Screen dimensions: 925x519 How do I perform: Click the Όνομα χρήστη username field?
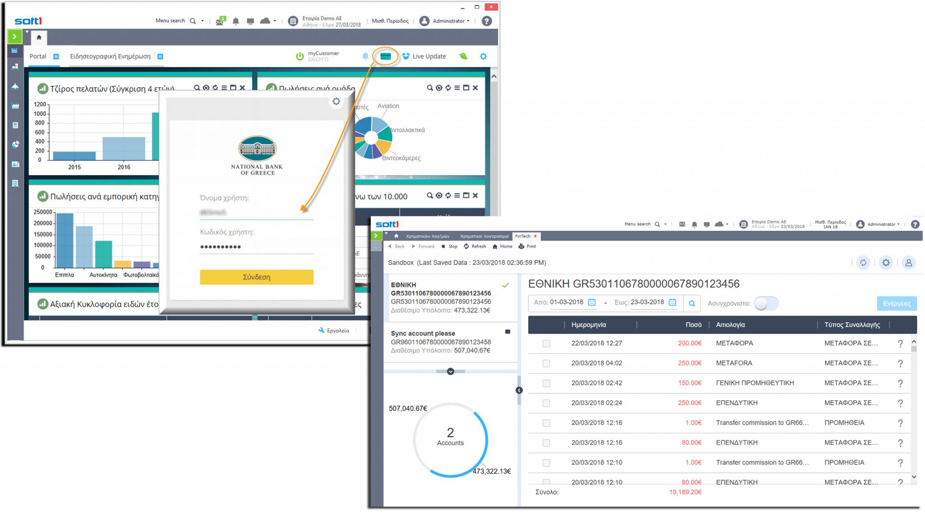(x=256, y=212)
